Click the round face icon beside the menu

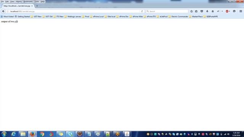(x=234, y=11)
